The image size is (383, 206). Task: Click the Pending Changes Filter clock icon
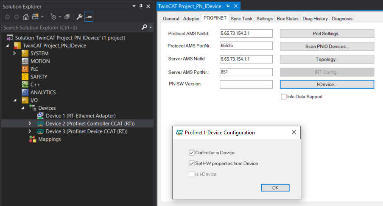click(x=53, y=17)
